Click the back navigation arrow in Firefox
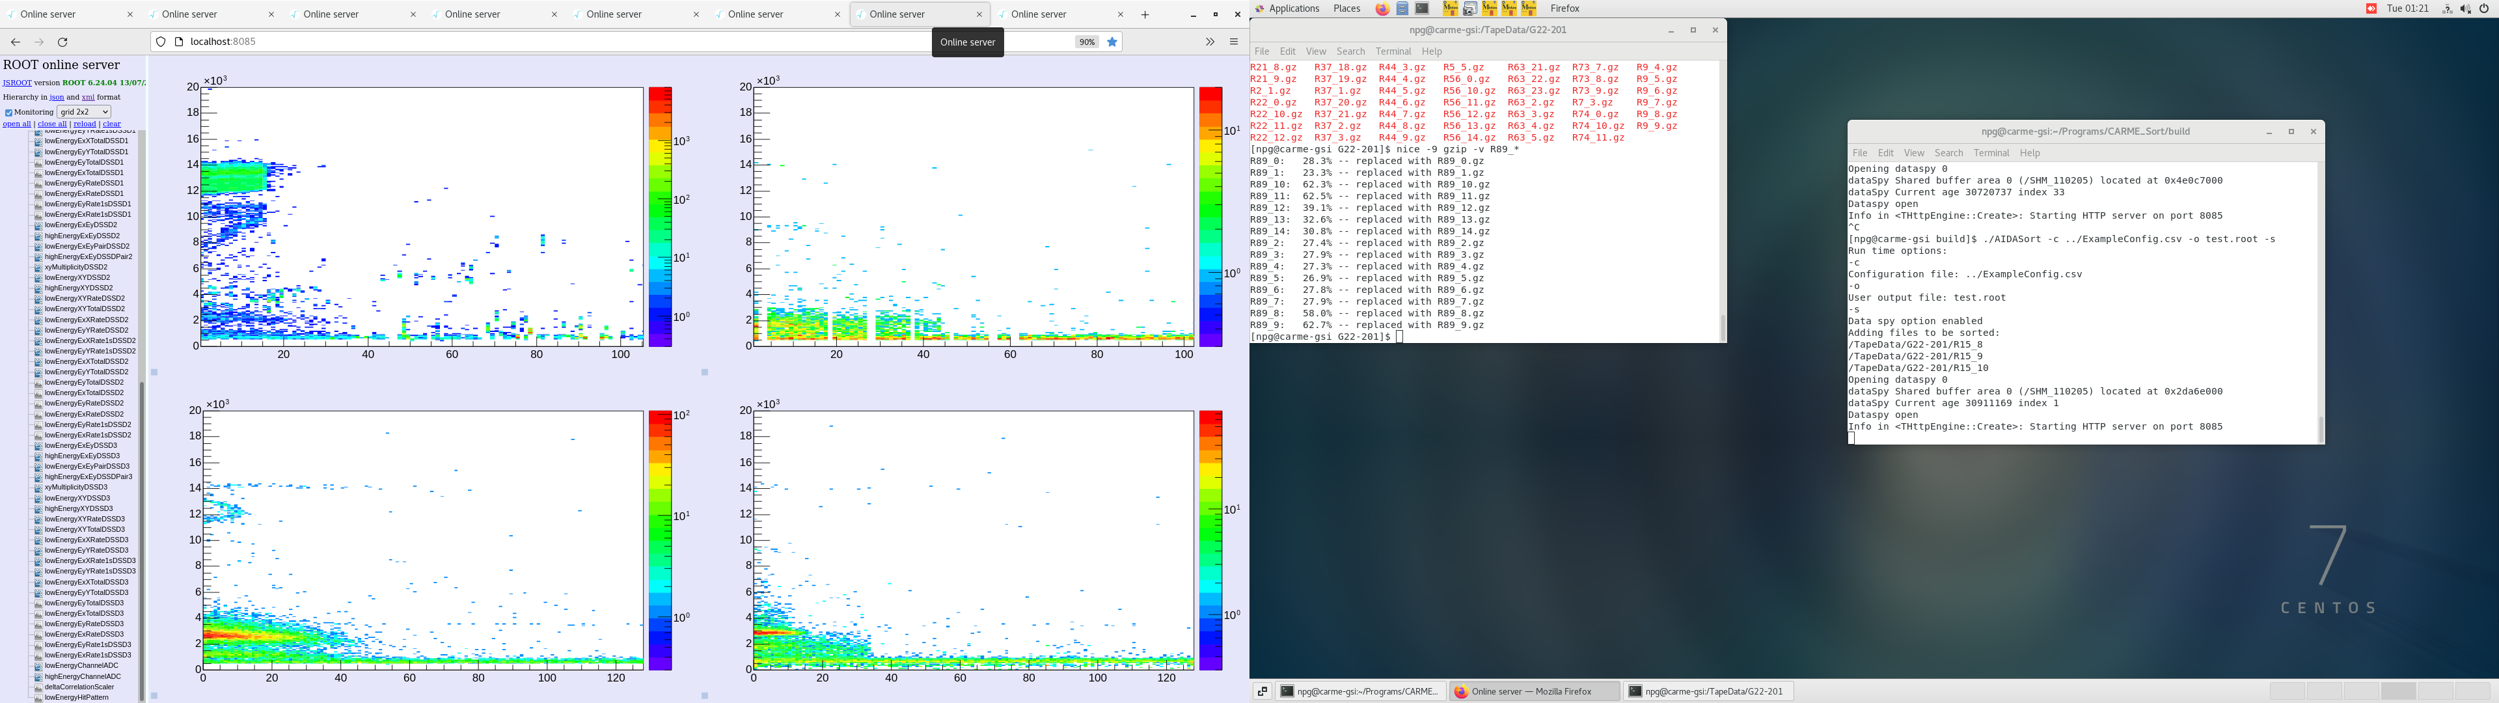The width and height of the screenshot is (2499, 703). (14, 41)
